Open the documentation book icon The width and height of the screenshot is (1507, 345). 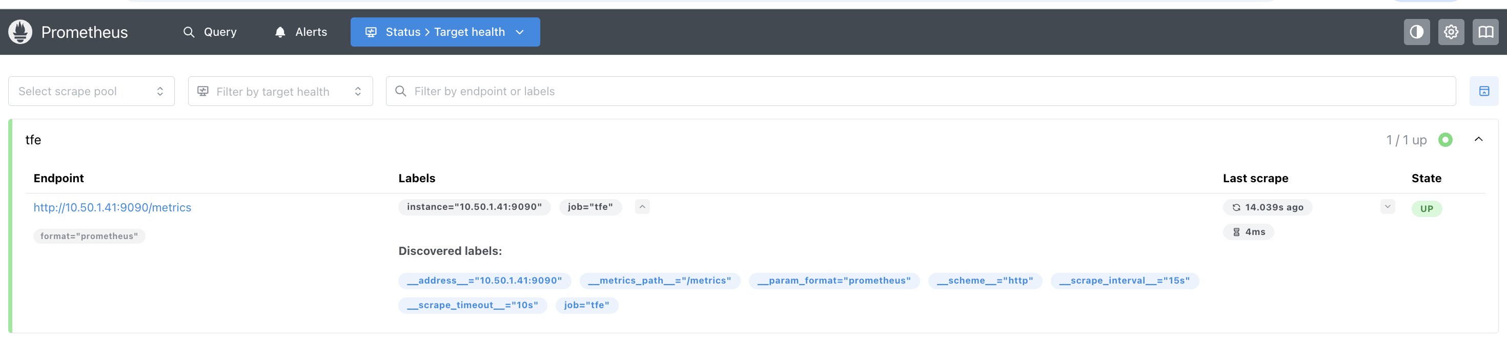coord(1485,32)
